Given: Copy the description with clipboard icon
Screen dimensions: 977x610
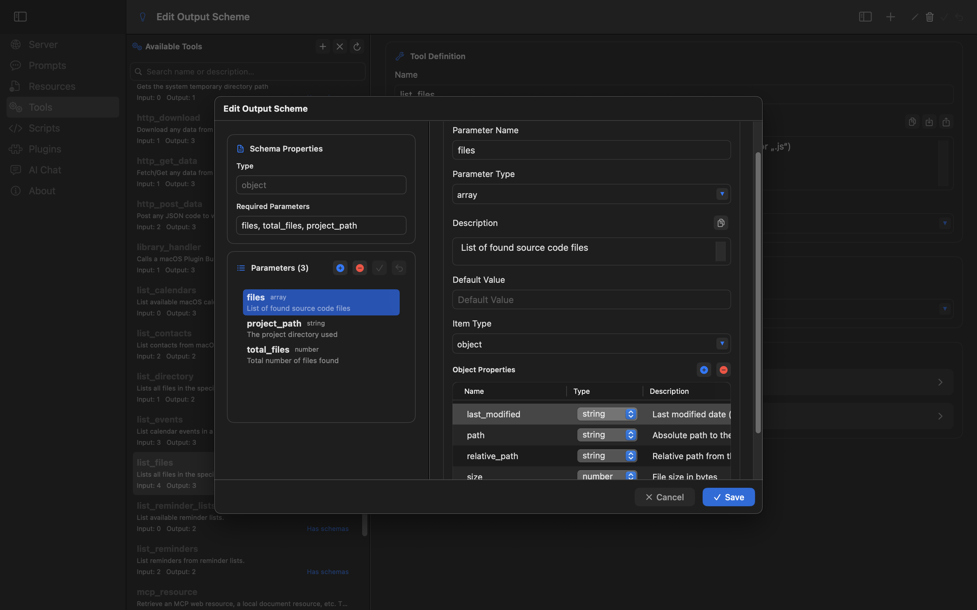Looking at the screenshot, I should (x=721, y=223).
